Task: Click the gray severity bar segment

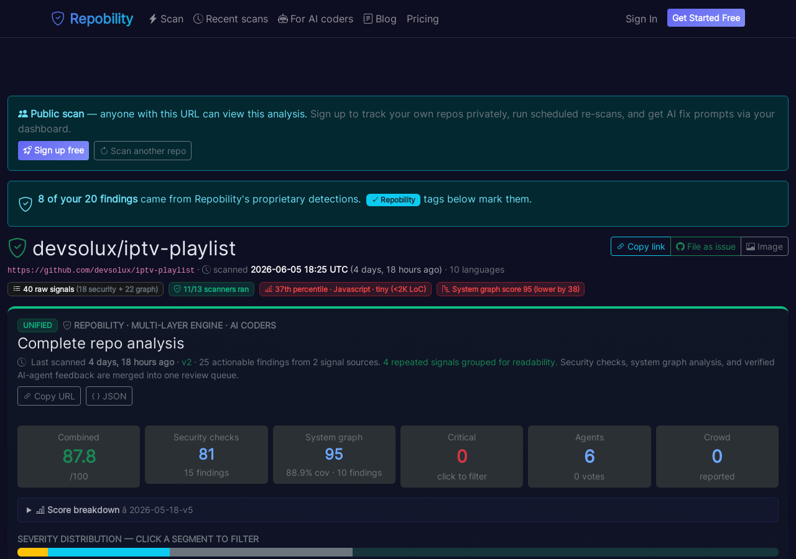Action: click(261, 552)
